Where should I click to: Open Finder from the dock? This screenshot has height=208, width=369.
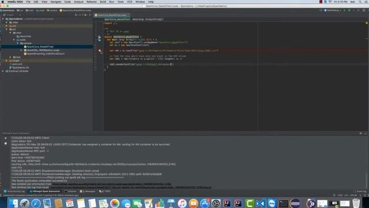pos(13,203)
